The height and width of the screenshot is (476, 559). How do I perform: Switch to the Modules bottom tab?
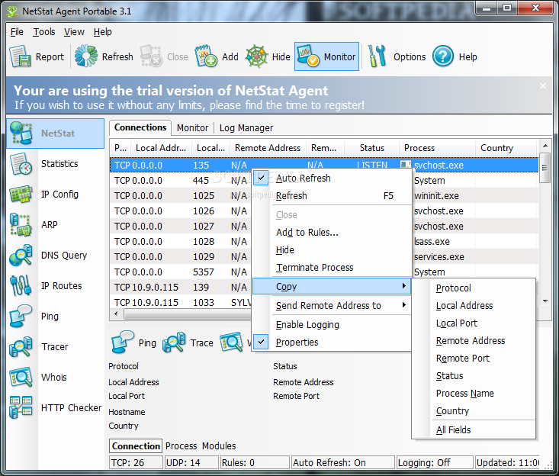219,446
